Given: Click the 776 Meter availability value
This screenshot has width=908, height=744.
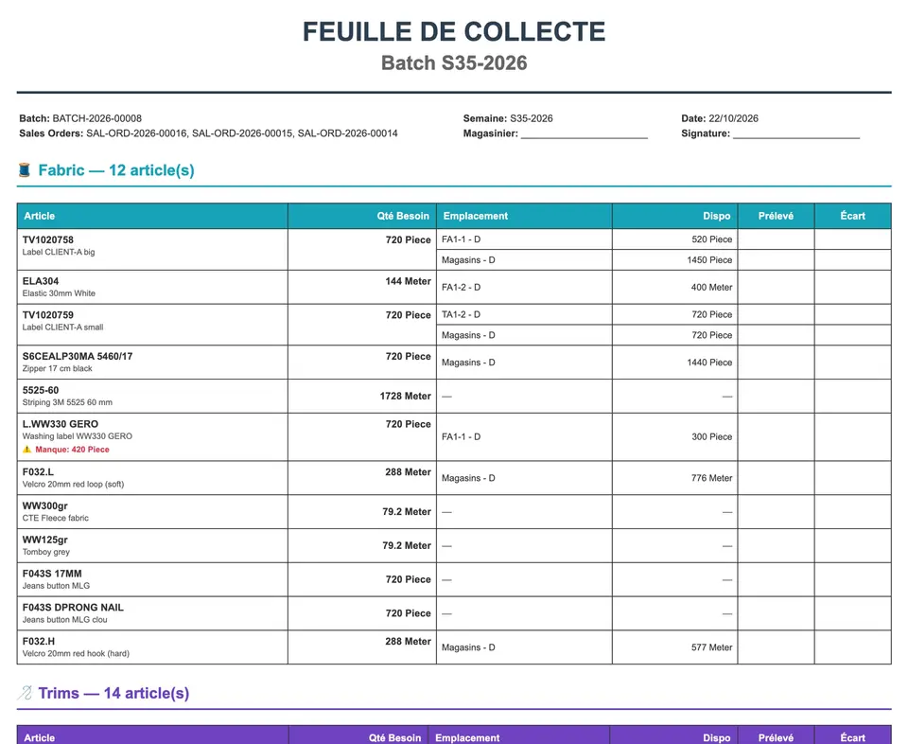Looking at the screenshot, I should pyautogui.click(x=711, y=478).
